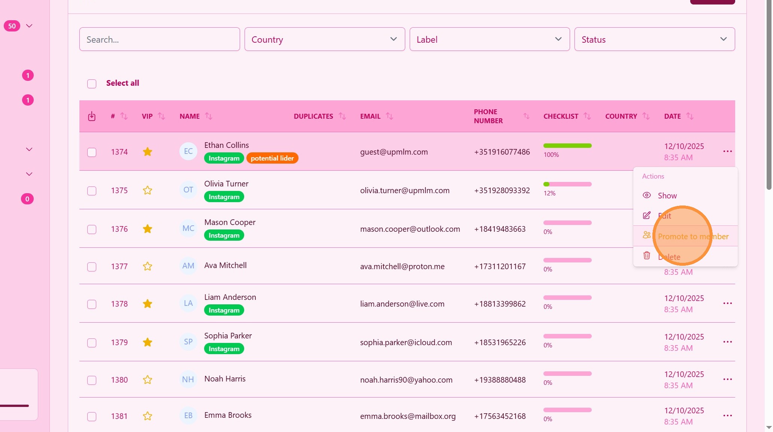Image resolution: width=773 pixels, height=432 pixels.
Task: Sort by DATE column arrows
Action: click(x=690, y=116)
